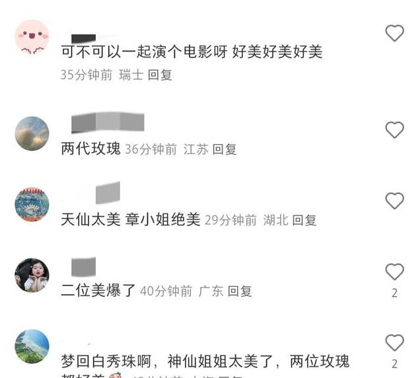Reply to the comment from 江苏
Image resolution: width=420 pixels, height=378 pixels.
click(225, 149)
